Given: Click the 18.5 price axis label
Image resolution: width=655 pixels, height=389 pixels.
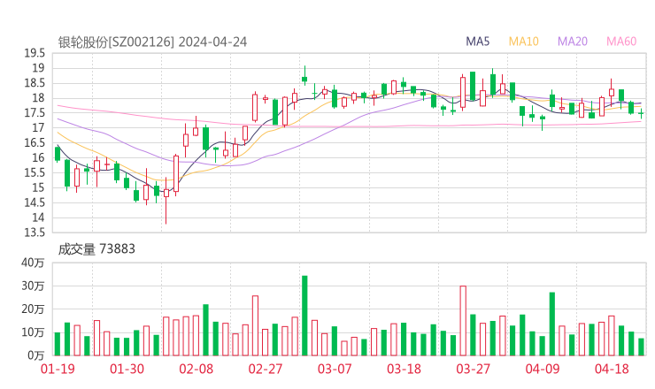Looking at the screenshot, I should (x=35, y=83).
